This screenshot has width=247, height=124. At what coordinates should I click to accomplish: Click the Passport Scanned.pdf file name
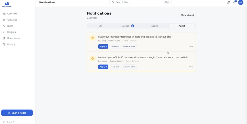tap(110, 61)
